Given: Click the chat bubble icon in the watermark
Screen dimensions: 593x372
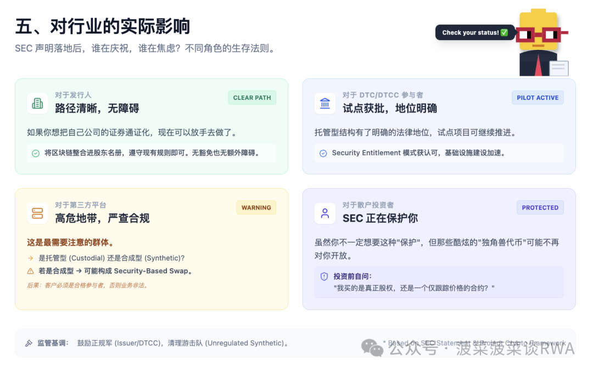Looking at the screenshot, I should 373,348.
